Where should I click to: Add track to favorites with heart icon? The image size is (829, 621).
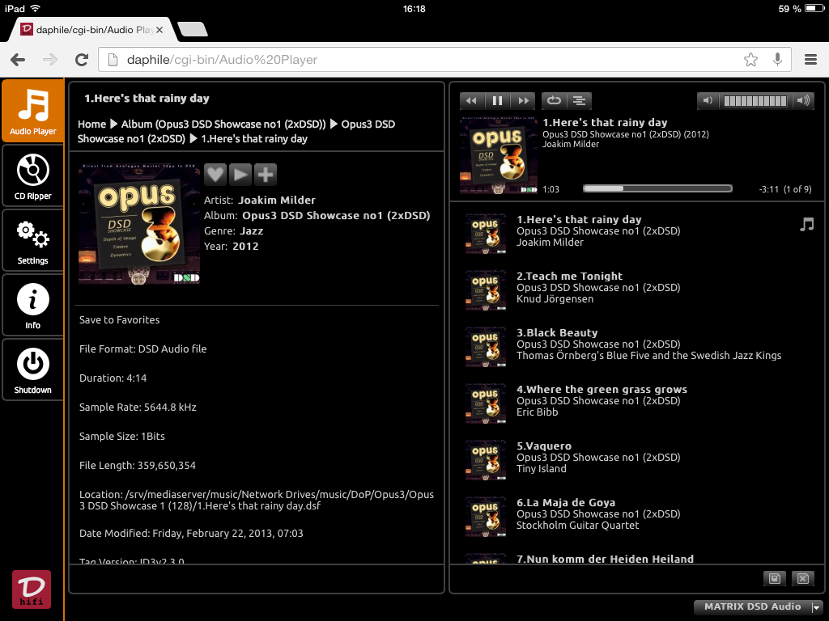tap(215, 175)
